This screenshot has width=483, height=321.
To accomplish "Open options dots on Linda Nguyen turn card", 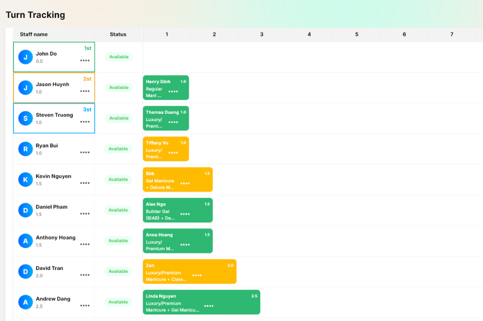I will click(208, 306).
